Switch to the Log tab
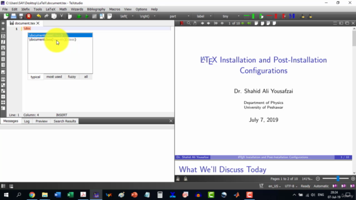The image size is (356, 200). (27, 121)
